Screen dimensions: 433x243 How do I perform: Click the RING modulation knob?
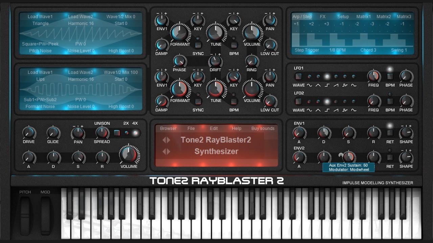(x=251, y=61)
